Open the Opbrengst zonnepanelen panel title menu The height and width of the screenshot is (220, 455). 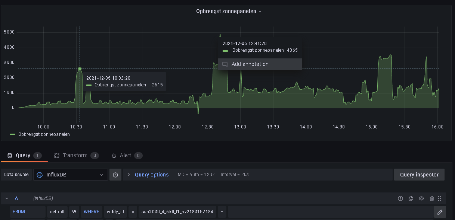[x=229, y=11]
